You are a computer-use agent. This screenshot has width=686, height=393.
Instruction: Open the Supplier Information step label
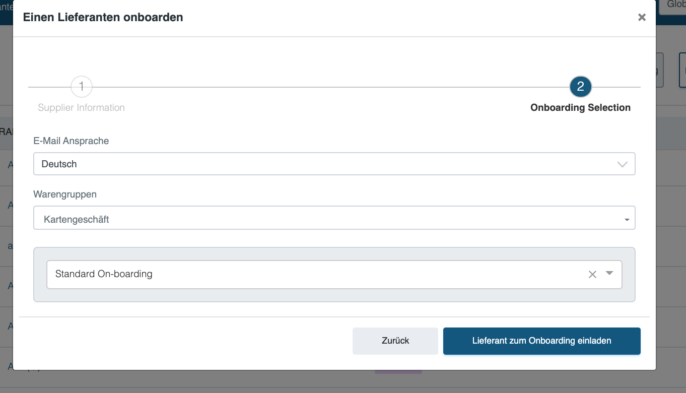pyautogui.click(x=82, y=108)
